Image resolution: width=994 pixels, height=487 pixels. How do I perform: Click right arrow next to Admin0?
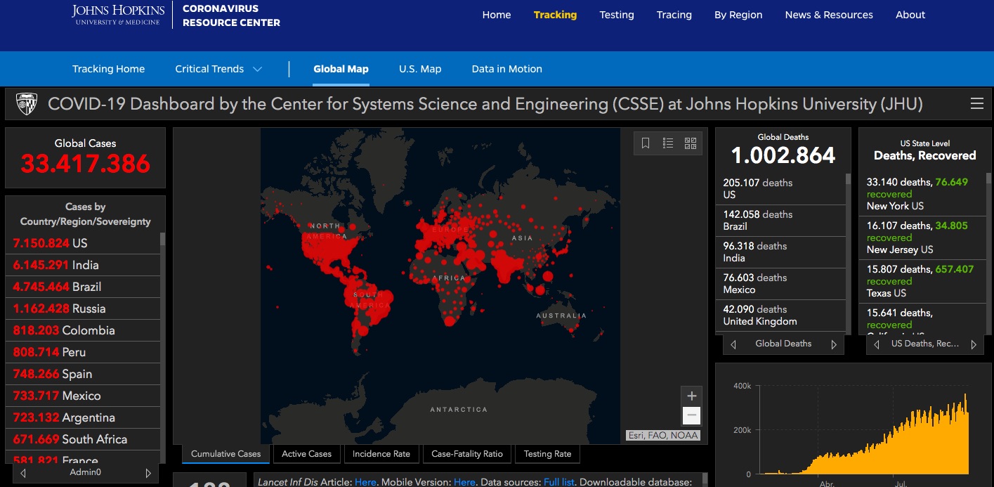pyautogui.click(x=148, y=473)
